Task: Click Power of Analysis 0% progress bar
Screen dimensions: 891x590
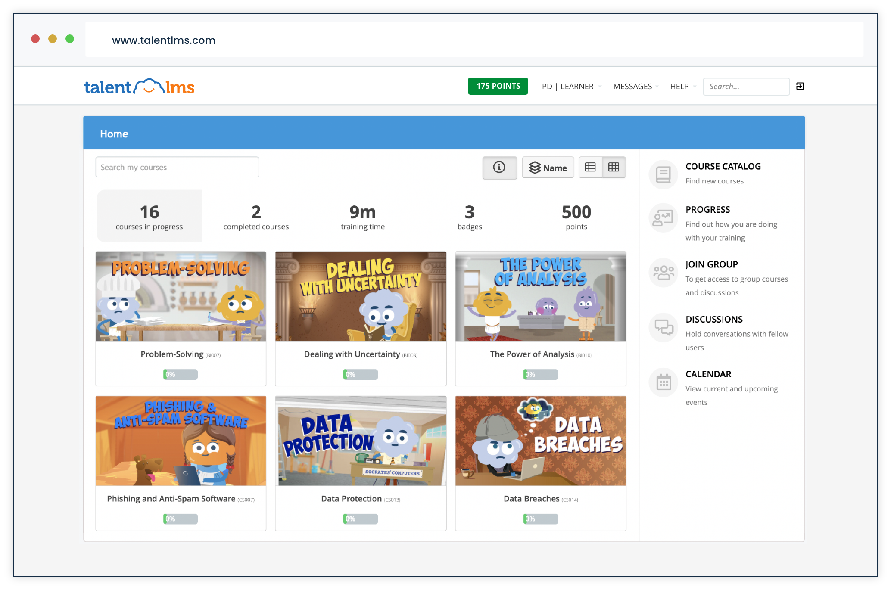Action: [x=541, y=374]
